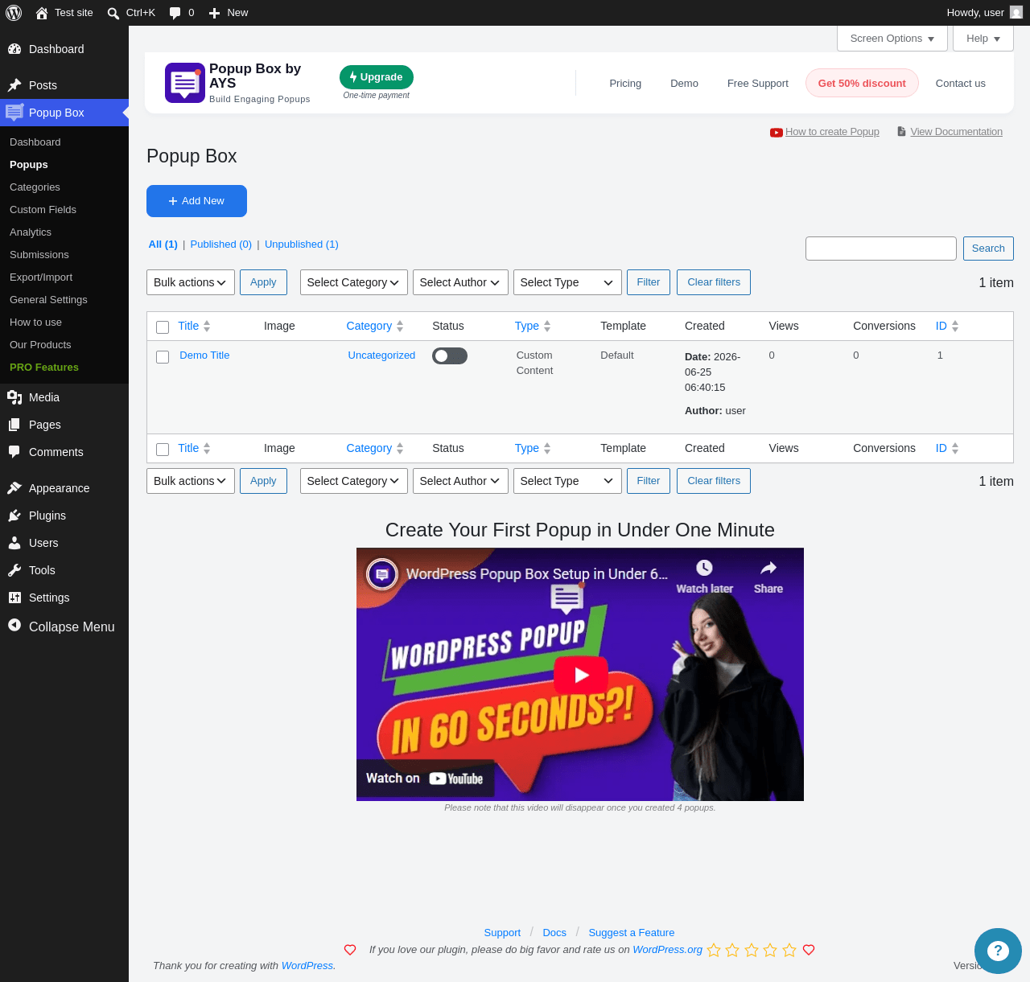1030x982 pixels.
Task: Open General Settings submenu item
Action: point(48,300)
